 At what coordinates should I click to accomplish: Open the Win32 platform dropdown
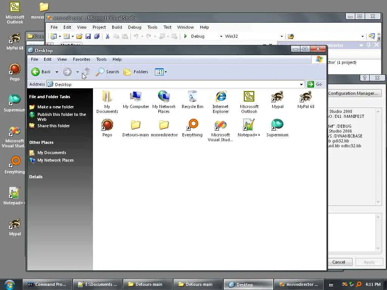pyautogui.click(x=282, y=36)
